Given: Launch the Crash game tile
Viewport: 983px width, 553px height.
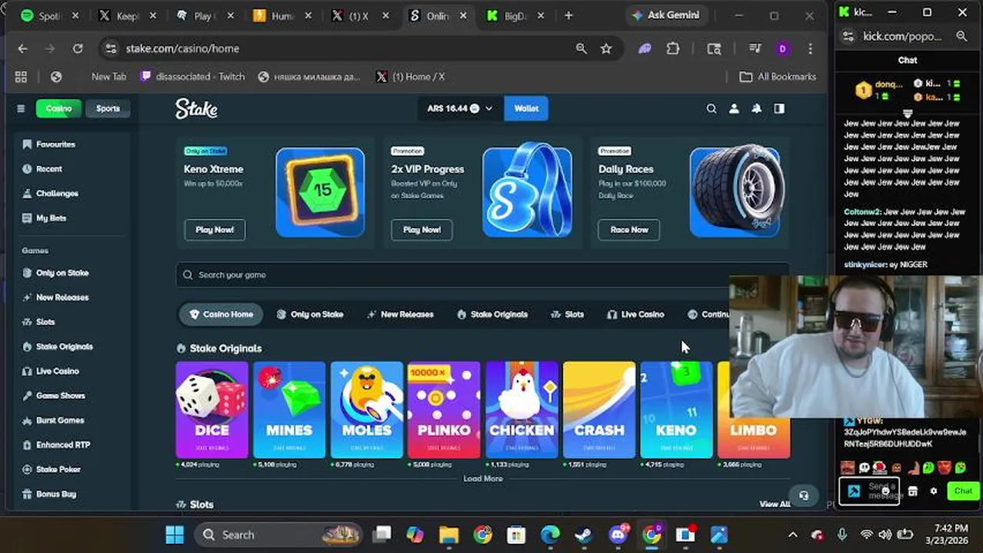Looking at the screenshot, I should (599, 410).
